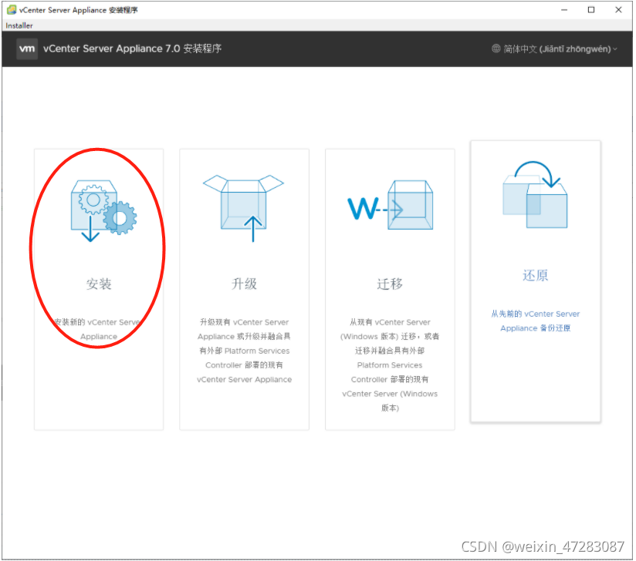
Task: Click the Restore (还原) boxes icon
Action: [x=535, y=194]
